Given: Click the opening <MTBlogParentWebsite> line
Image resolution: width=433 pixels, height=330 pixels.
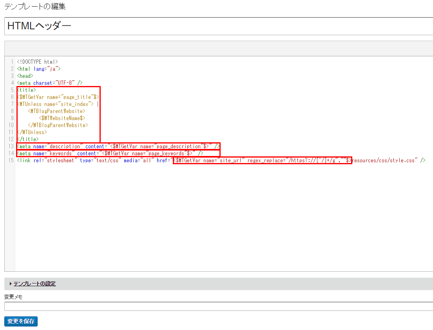Looking at the screenshot, I should [x=56, y=111].
